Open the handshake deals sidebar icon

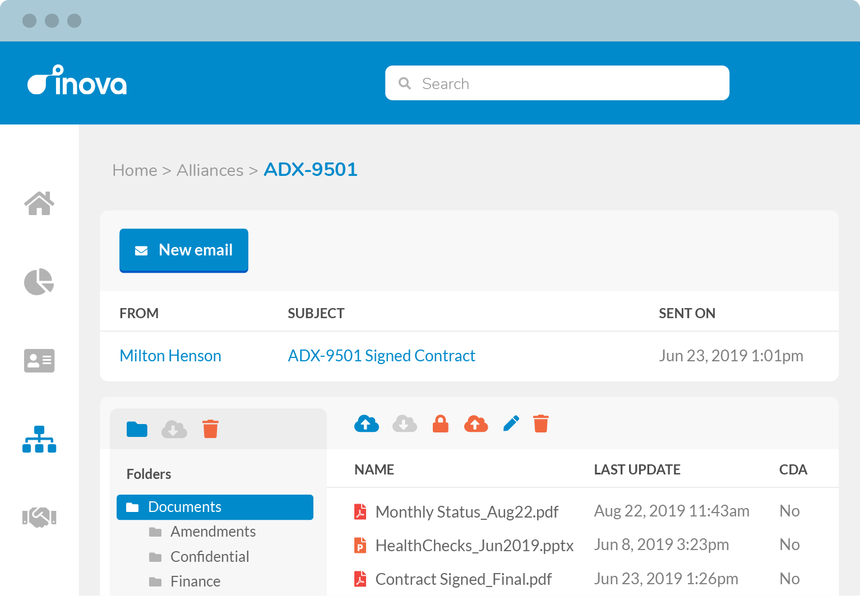point(39,517)
